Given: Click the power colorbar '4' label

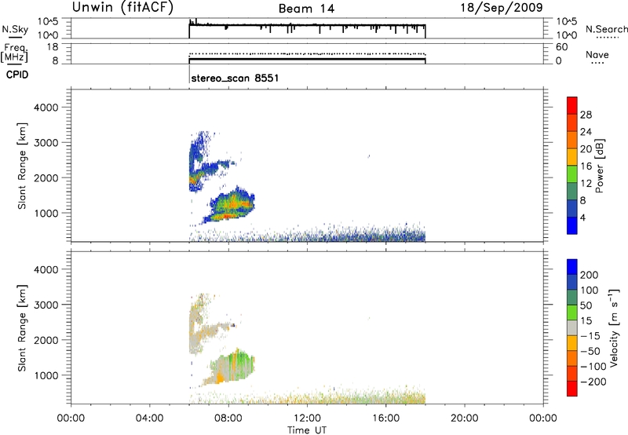Looking at the screenshot, I should click(x=583, y=218).
